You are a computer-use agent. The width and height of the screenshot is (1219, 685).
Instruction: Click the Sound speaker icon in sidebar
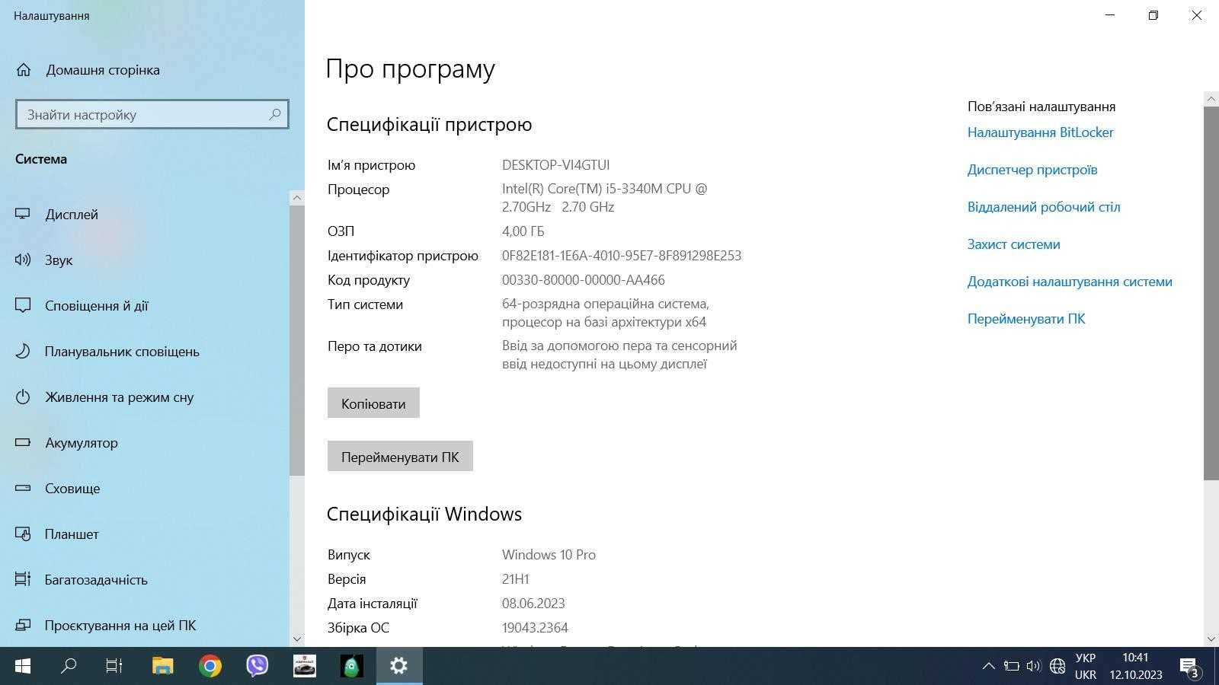tap(23, 260)
